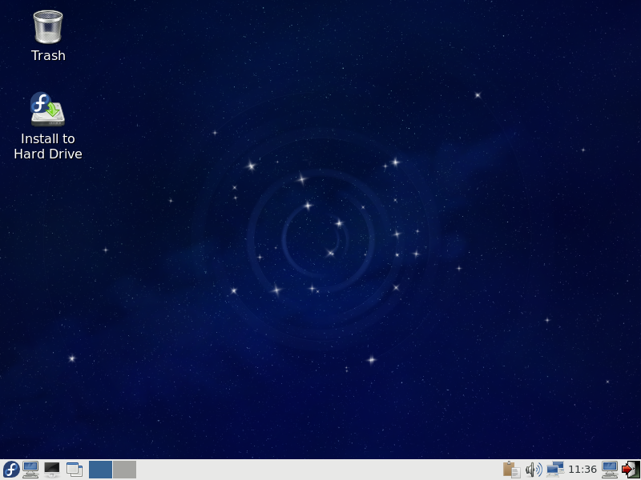This screenshot has height=480, width=641.
Task: Click the empty task list area in the panel
Action: tap(320, 470)
